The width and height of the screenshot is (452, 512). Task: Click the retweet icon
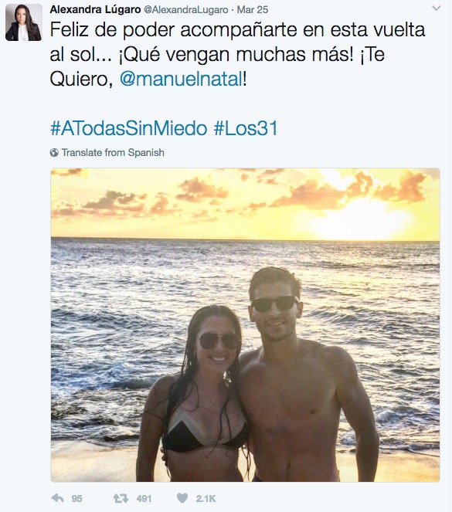coord(121,499)
